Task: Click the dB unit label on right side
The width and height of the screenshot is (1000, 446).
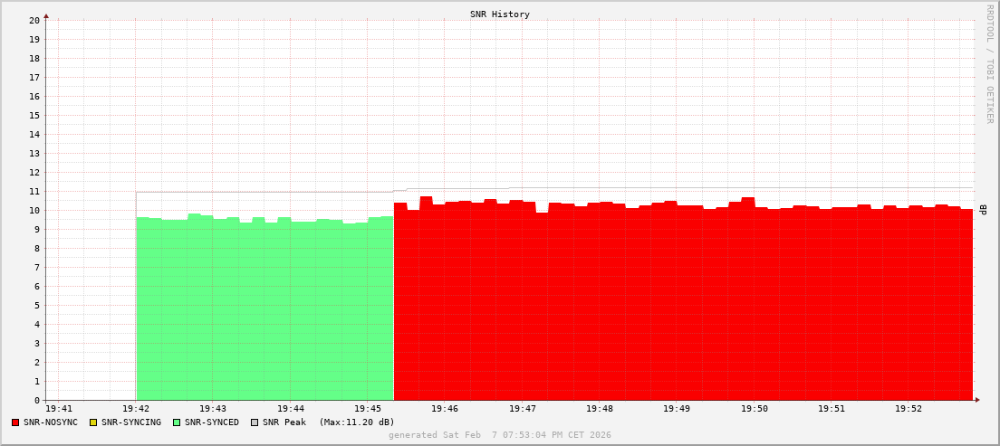Action: point(984,210)
